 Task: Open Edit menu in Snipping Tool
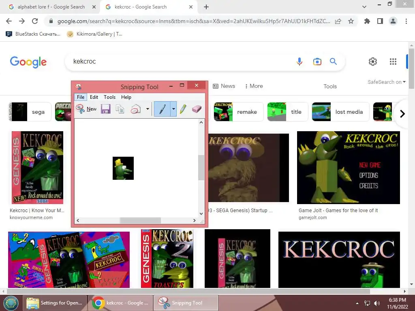pyautogui.click(x=94, y=97)
